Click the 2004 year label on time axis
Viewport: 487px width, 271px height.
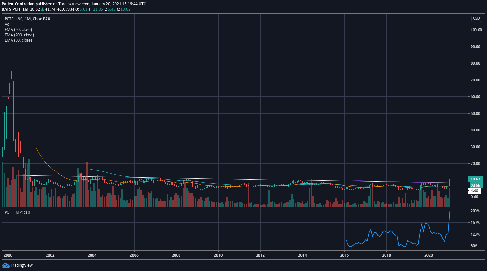(x=92, y=255)
